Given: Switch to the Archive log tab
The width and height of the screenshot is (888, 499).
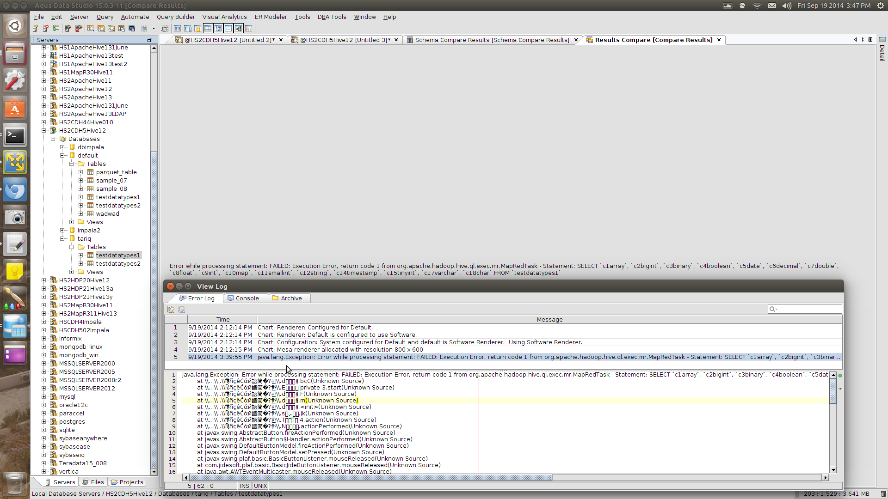Looking at the screenshot, I should click(290, 298).
